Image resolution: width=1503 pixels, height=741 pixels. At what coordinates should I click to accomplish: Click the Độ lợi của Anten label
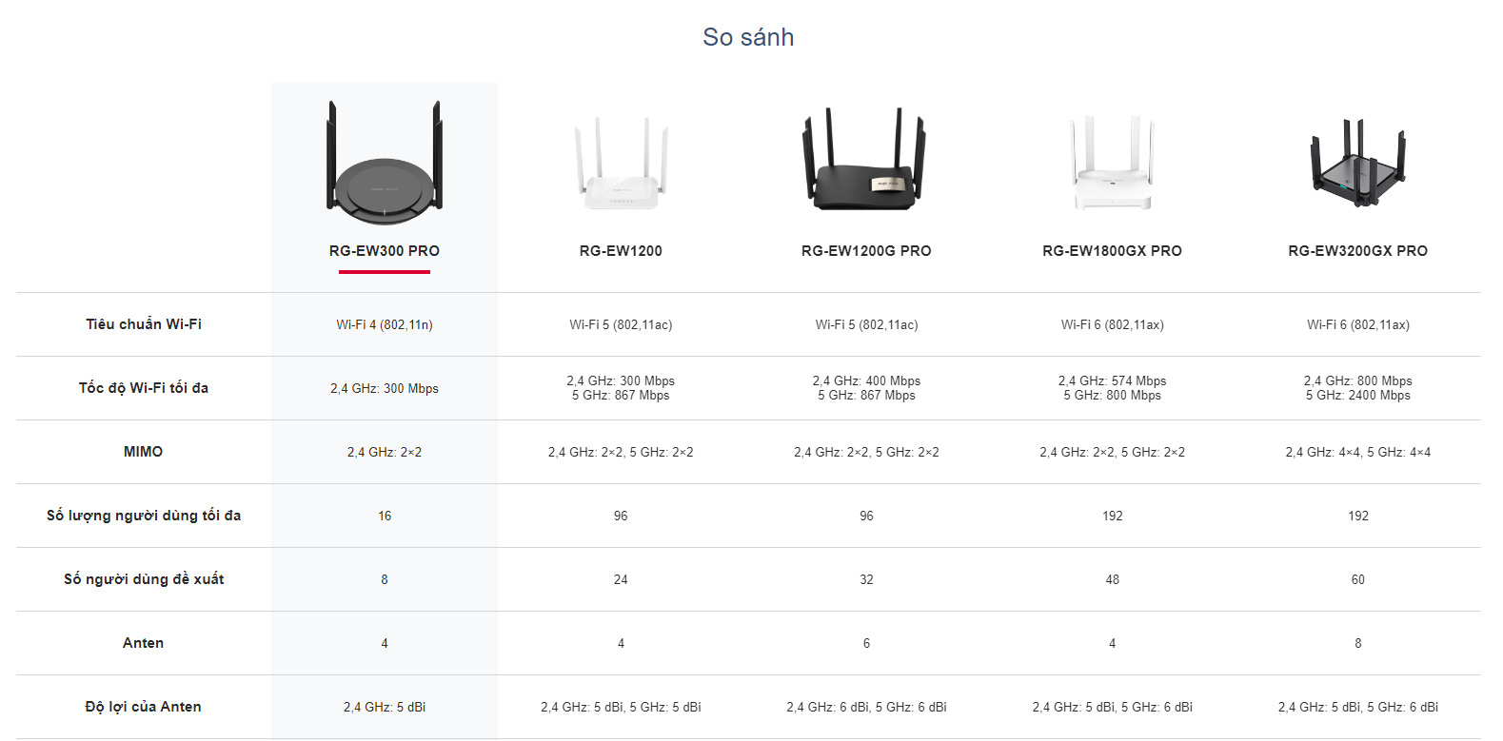click(x=144, y=707)
